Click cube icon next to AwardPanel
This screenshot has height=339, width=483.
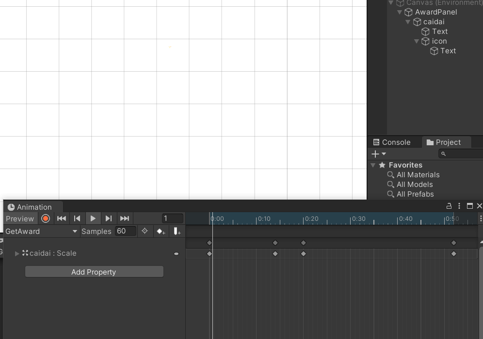coord(408,12)
